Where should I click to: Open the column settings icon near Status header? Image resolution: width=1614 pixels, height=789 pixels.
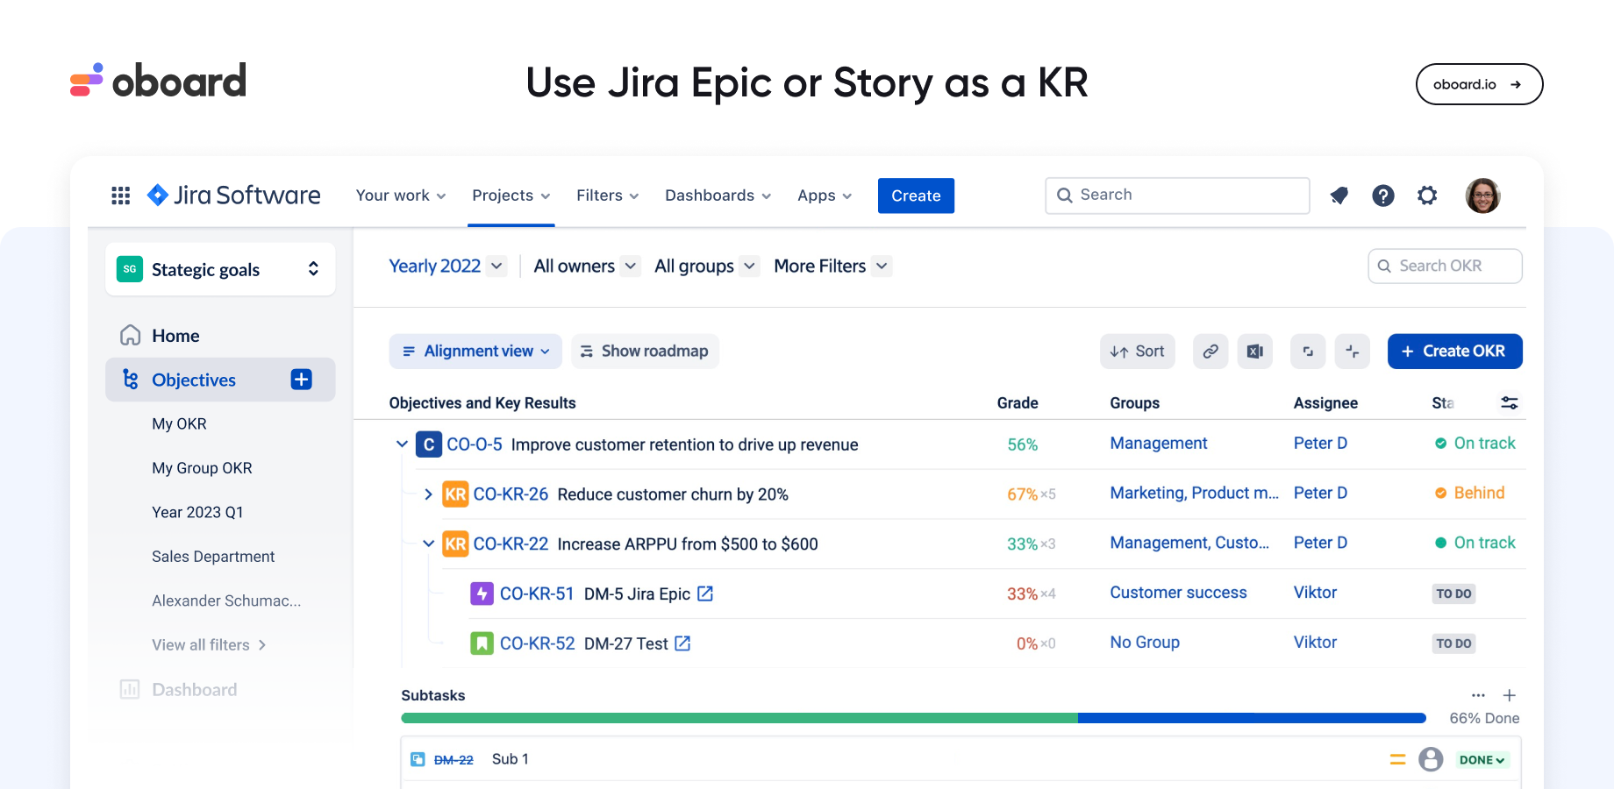tap(1510, 402)
